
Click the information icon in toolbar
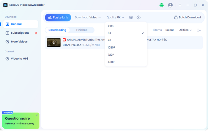pyautogui.click(x=138, y=17)
